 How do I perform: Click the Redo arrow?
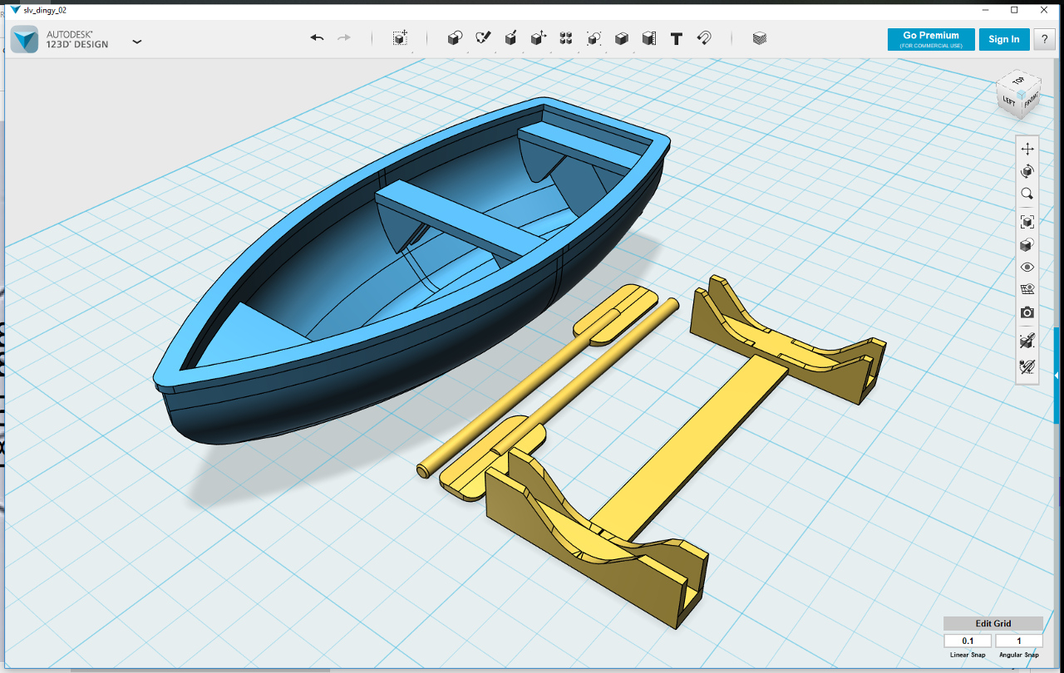[x=343, y=38]
